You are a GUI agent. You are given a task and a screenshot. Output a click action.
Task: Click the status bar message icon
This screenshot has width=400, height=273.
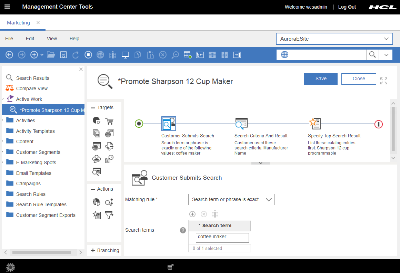tap(170, 267)
